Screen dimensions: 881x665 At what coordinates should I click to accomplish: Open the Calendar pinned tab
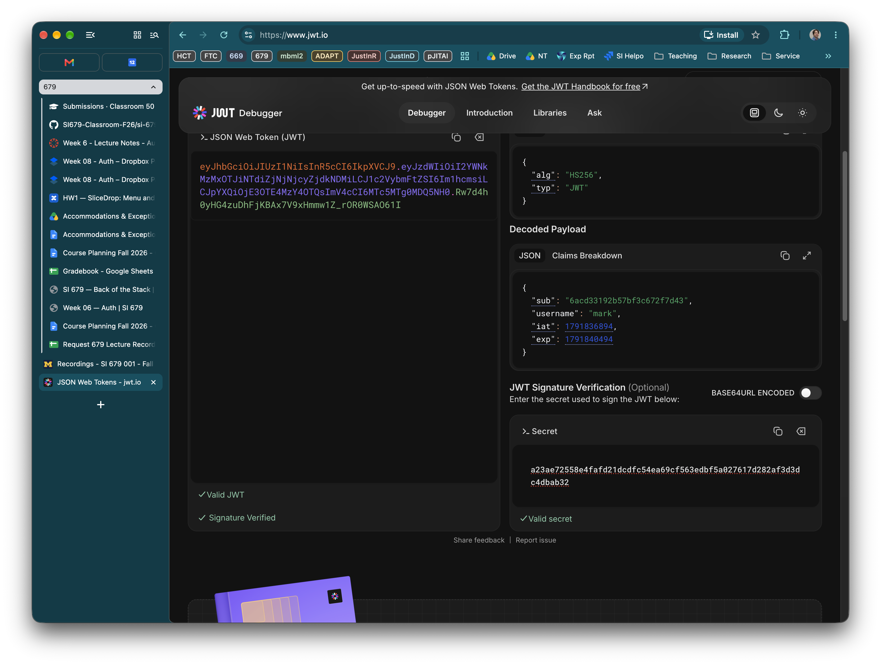point(132,62)
